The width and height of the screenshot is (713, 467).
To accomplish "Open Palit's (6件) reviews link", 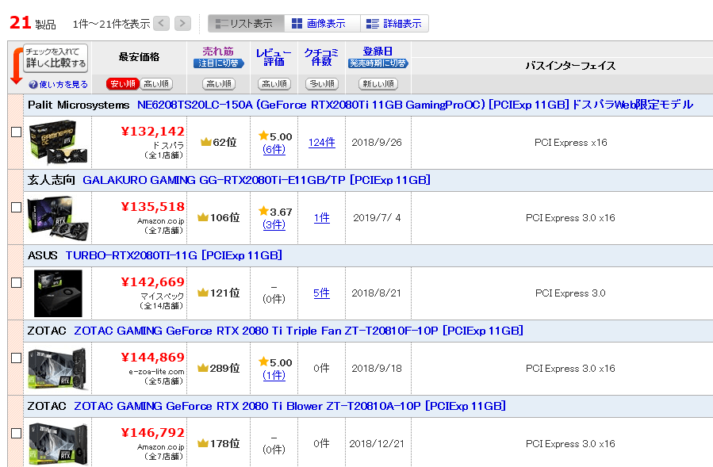I will 274,149.
